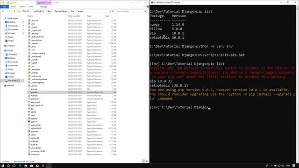This screenshot has height=168, width=299.
Task: Switch to the Share ribbon tab
Action: click(22, 7)
